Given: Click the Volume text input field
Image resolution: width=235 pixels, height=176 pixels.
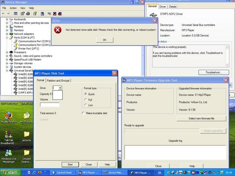Looking at the screenshot, I should coord(50,104).
